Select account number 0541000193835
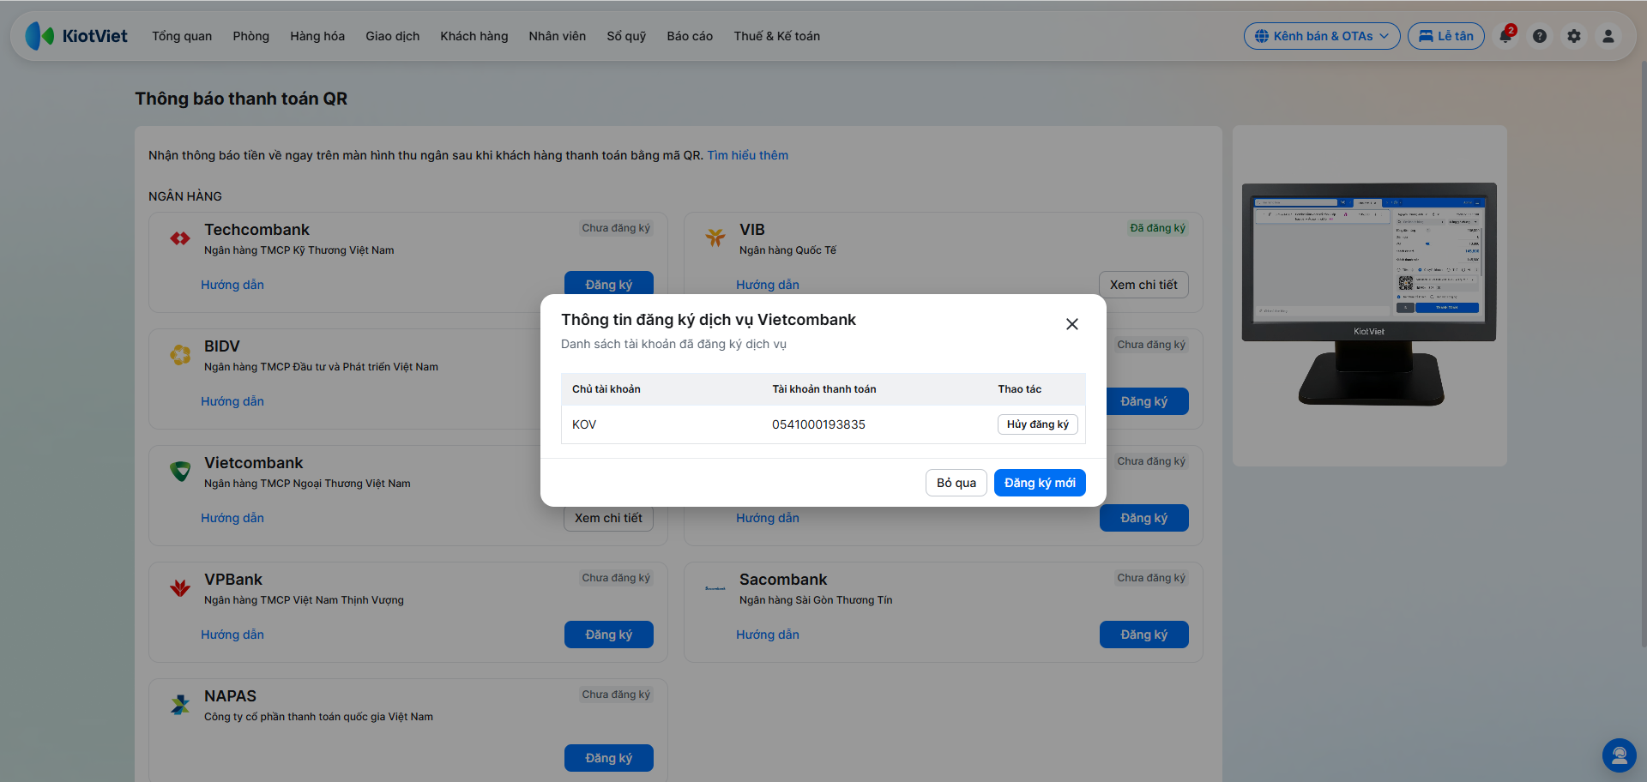This screenshot has width=1647, height=782. click(818, 424)
